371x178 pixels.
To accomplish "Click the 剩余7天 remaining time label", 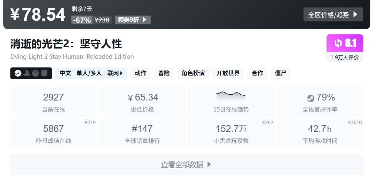I will (82, 9).
